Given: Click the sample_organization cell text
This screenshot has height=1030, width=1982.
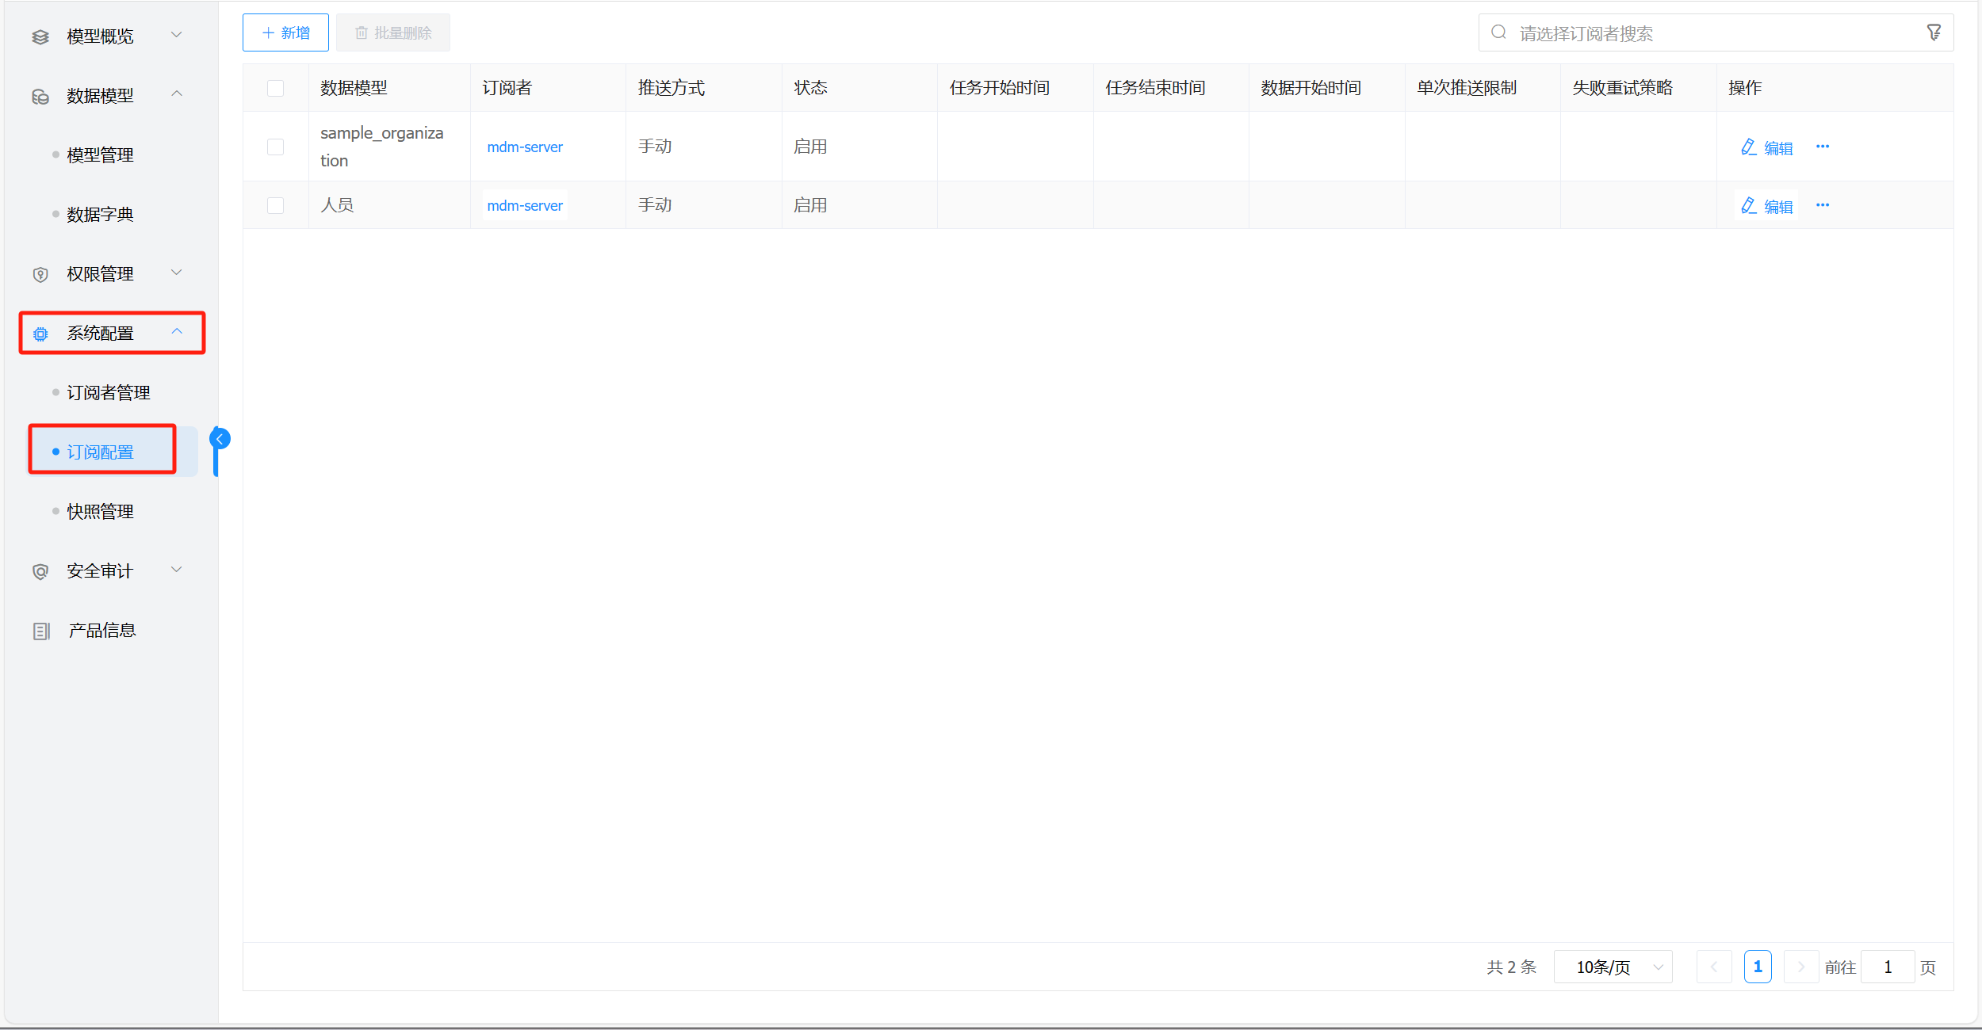Looking at the screenshot, I should [x=382, y=147].
